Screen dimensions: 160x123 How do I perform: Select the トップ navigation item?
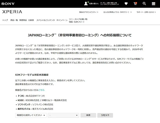click(x=5, y=20)
